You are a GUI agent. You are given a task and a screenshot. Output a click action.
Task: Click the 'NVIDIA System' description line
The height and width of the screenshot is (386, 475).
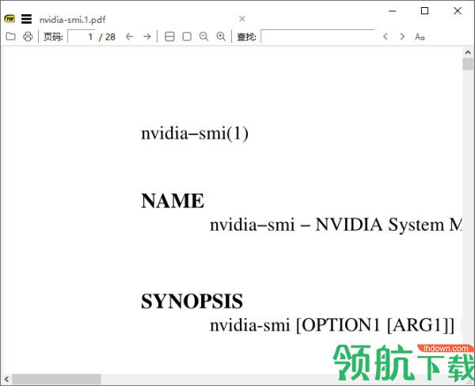(336, 225)
